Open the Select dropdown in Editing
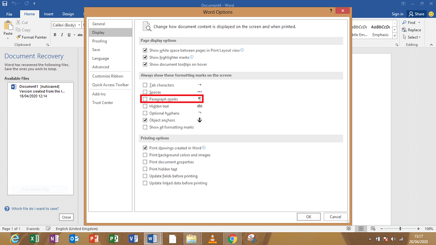This screenshot has width=436, height=245. coord(411,37)
